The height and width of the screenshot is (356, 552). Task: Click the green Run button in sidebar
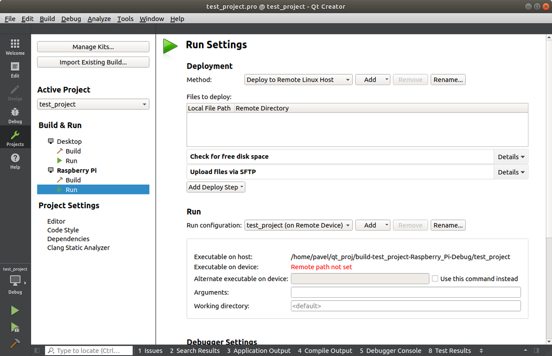15,311
